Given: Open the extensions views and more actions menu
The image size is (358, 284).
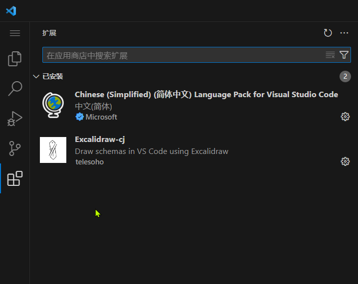Looking at the screenshot, I should pos(344,33).
